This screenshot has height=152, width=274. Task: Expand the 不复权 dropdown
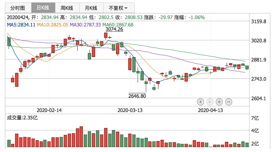coord(119,8)
